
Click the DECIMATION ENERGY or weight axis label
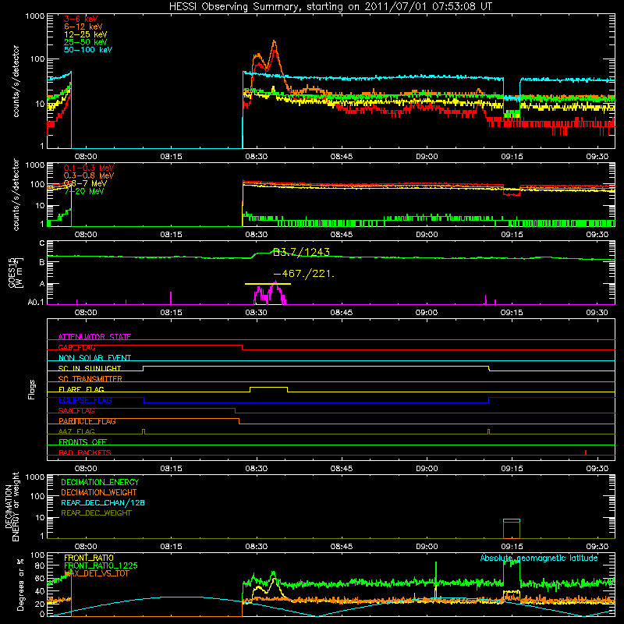tap(12, 506)
